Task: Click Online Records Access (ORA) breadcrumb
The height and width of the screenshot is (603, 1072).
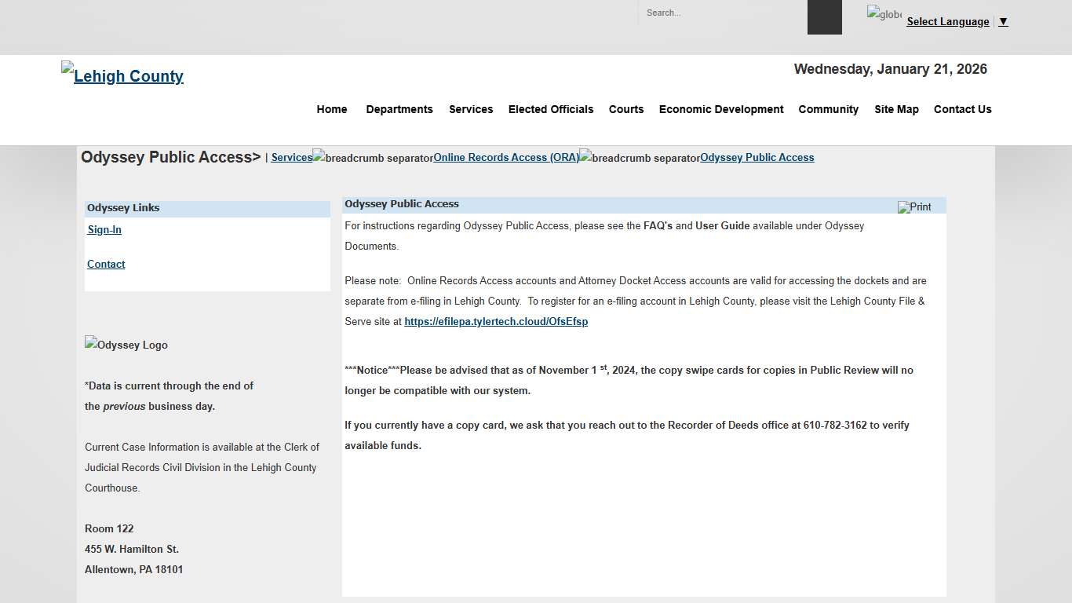Action: pyautogui.click(x=506, y=158)
